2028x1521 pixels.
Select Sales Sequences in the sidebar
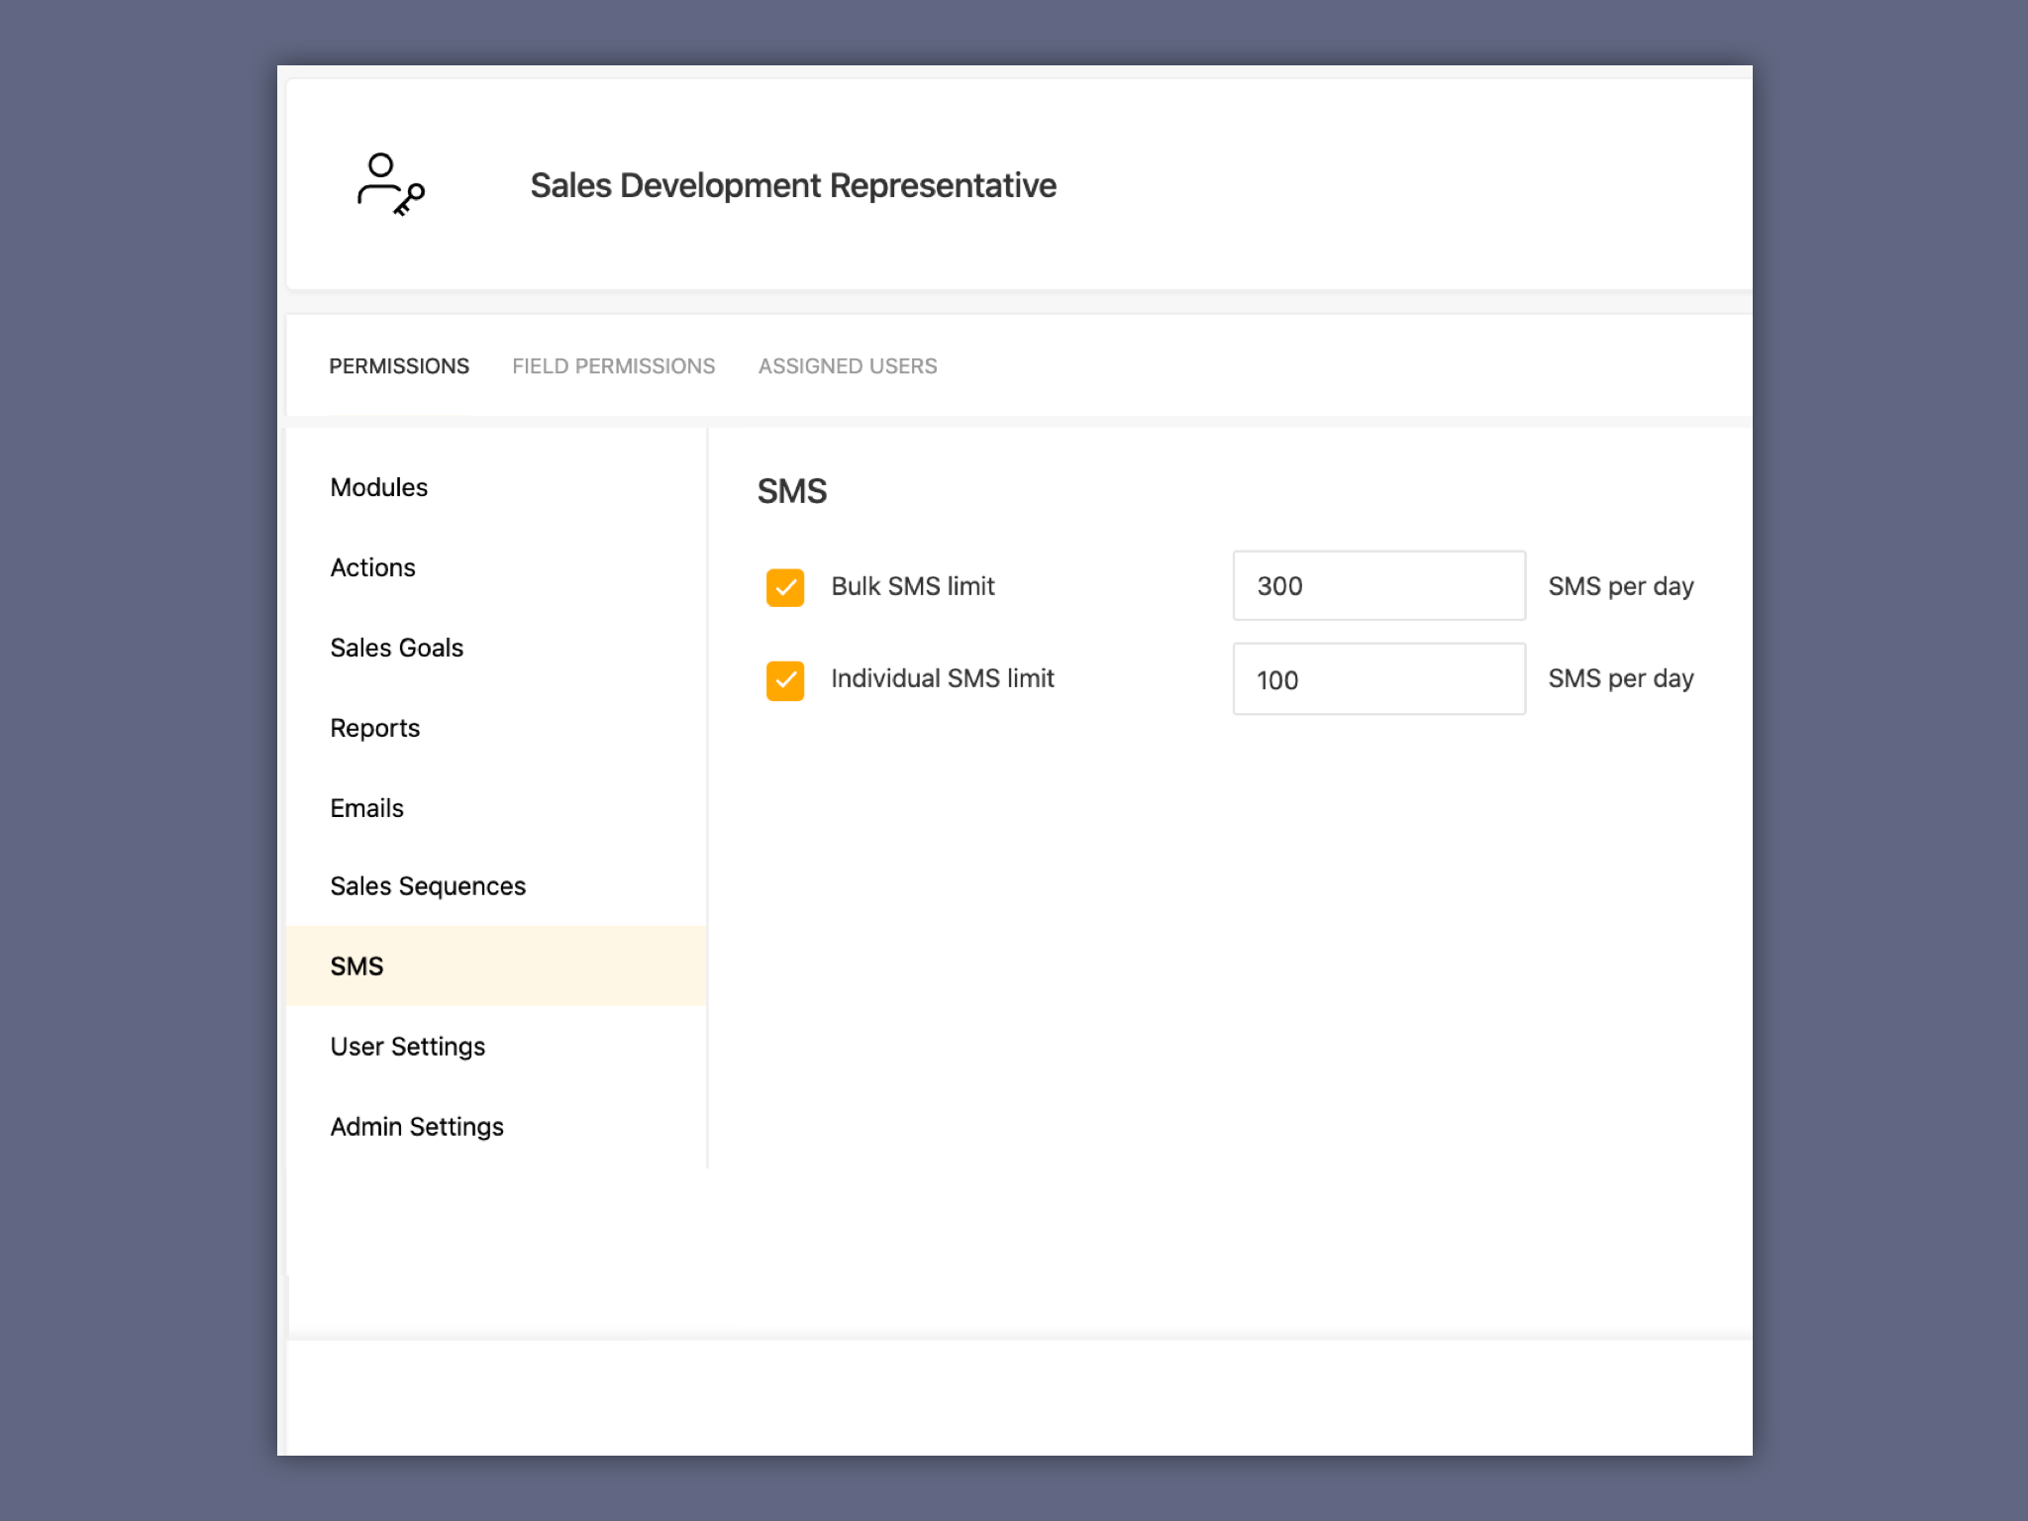(x=428, y=886)
